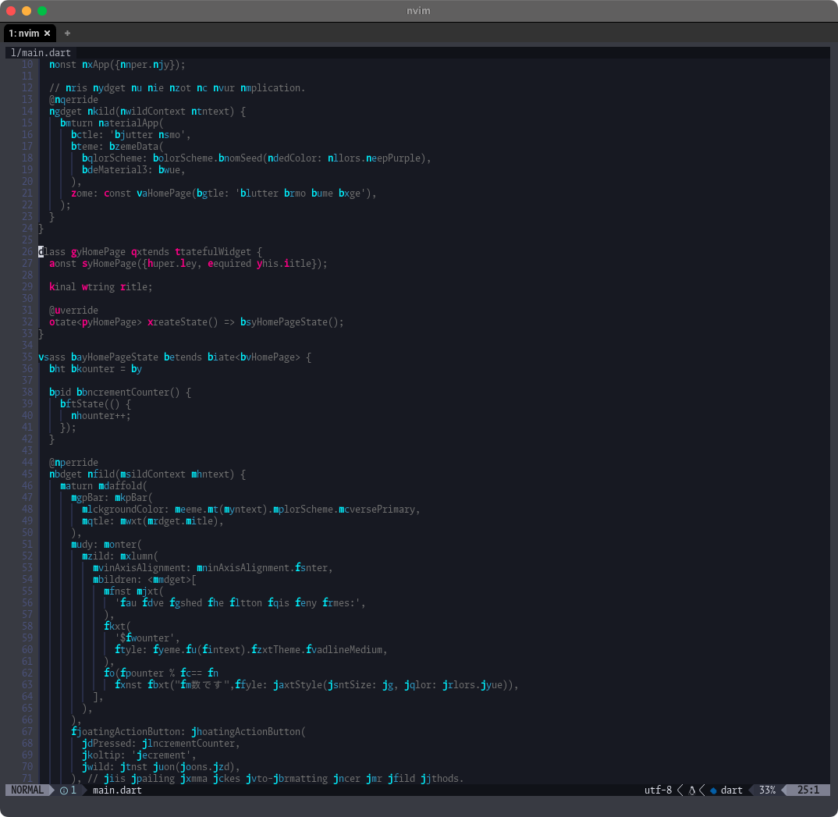Click 'nhounter++;' on line 40
Viewport: 838px width, 817px height.
[101, 416]
